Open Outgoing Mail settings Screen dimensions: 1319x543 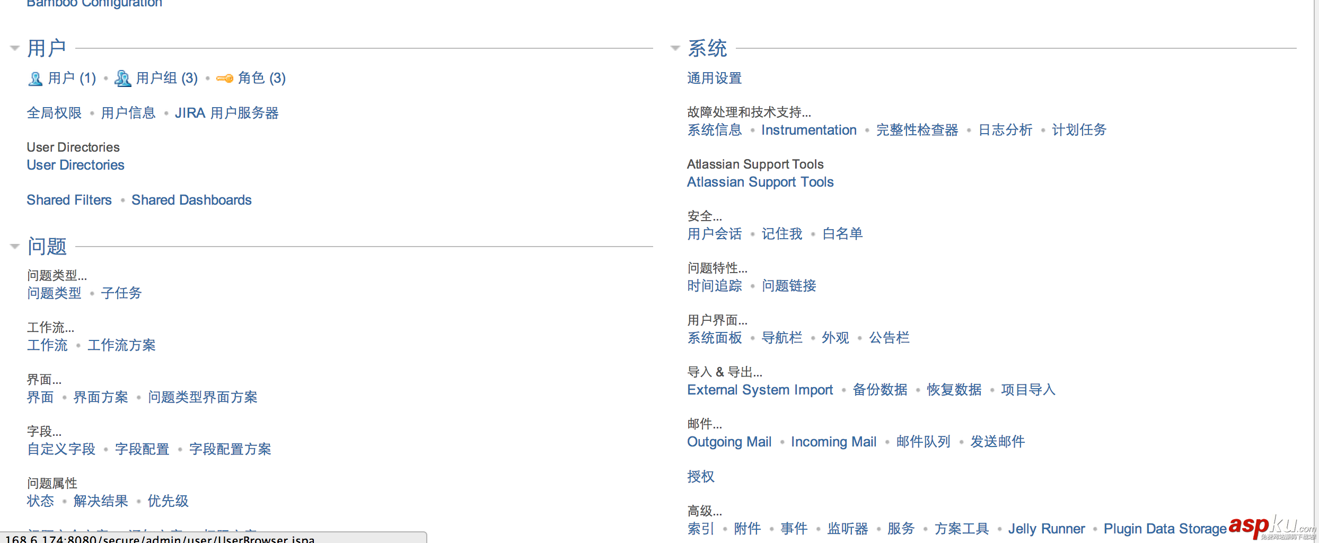coord(729,442)
